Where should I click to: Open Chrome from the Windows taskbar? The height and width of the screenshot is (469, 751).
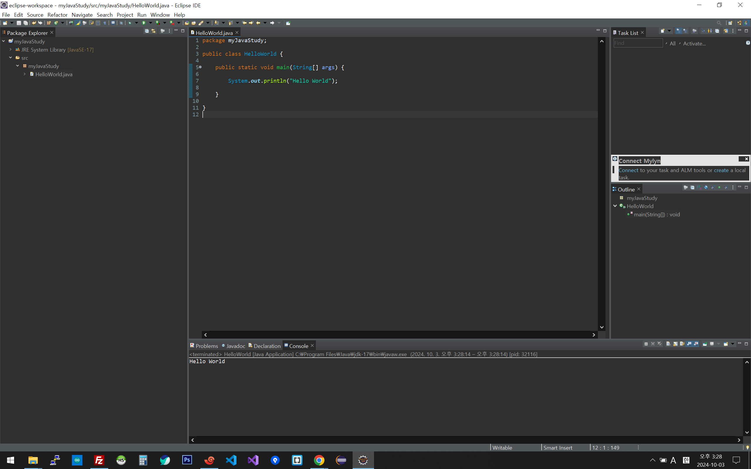319,460
